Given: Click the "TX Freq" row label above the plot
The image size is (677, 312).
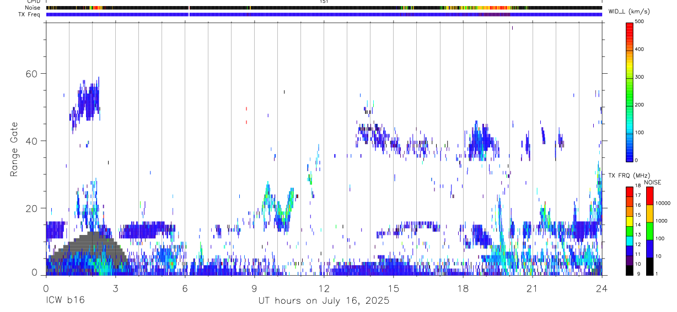Looking at the screenshot, I should 30,14.
